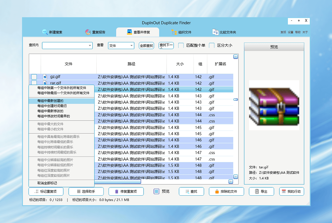Screen dimensions: 332x223
Task: Open the 设置 link in the header
Action: point(290,32)
